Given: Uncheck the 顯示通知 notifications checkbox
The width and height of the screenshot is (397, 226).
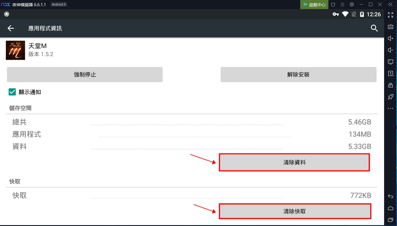Looking at the screenshot, I should coord(12,92).
